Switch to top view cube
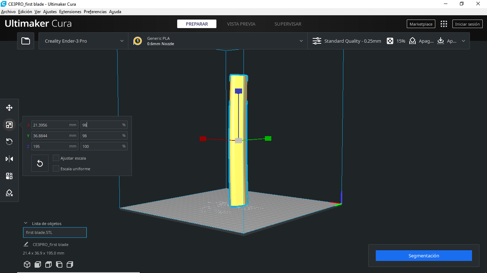 [x=48, y=264]
